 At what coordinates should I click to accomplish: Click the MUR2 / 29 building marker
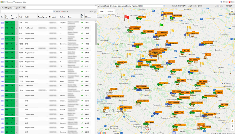coord(111,92)
